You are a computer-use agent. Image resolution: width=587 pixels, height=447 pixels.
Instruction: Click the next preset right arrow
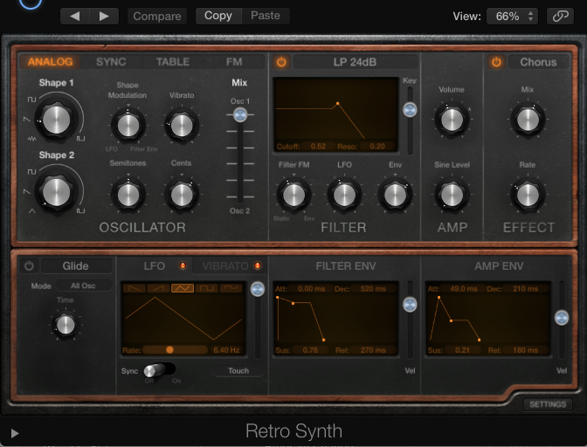(x=104, y=16)
